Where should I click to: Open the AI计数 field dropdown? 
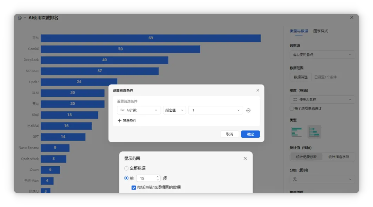click(x=139, y=110)
